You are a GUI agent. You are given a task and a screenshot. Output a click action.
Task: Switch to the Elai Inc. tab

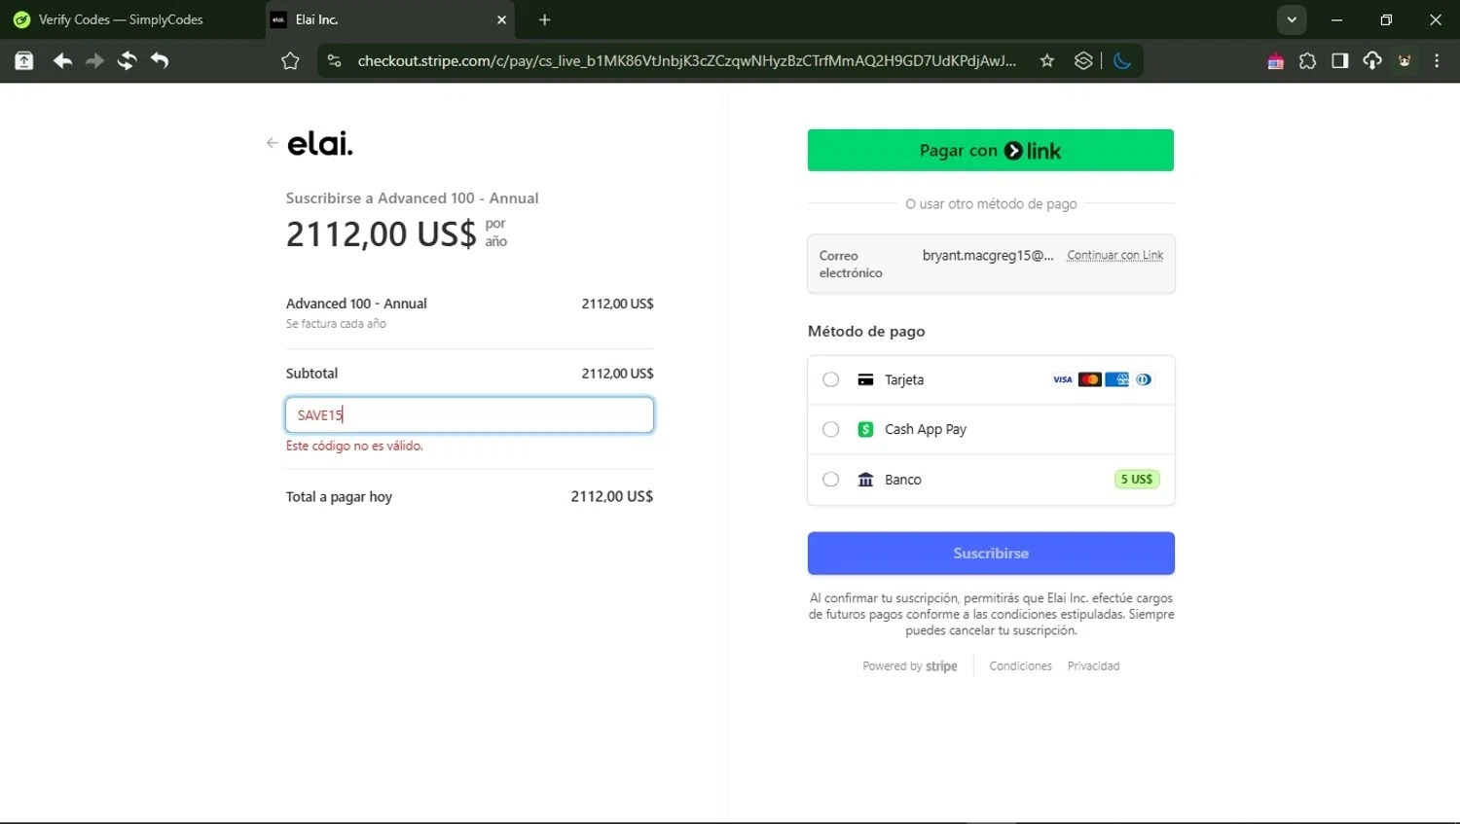(391, 19)
